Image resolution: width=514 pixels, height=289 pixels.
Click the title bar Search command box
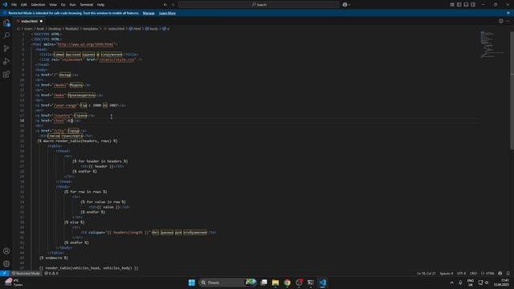point(259,5)
